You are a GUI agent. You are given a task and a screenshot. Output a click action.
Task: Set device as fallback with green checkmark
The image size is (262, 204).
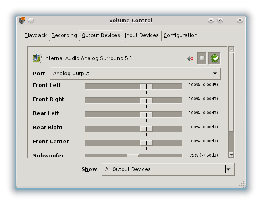(x=215, y=58)
